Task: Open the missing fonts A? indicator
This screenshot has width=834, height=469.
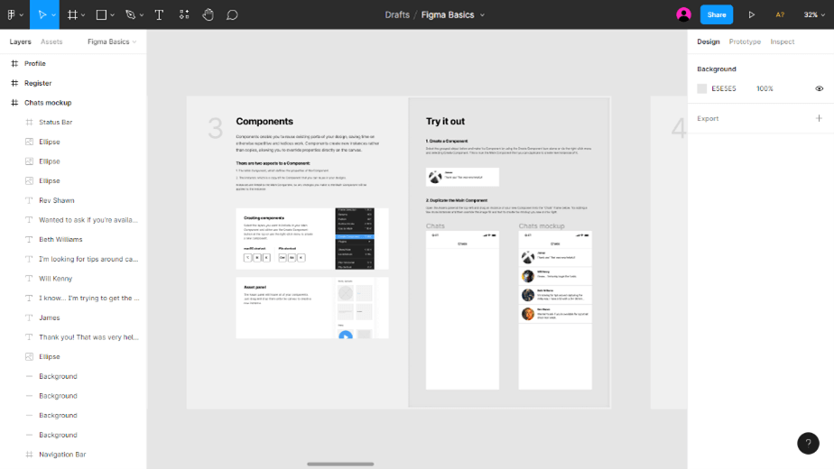Action: click(780, 15)
